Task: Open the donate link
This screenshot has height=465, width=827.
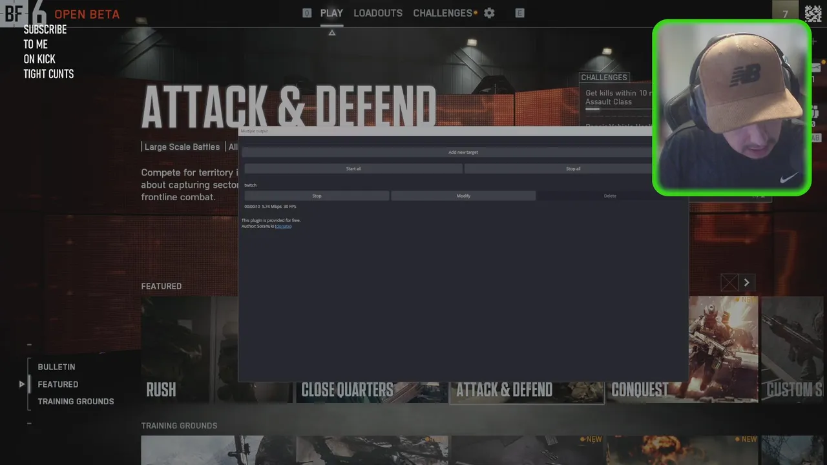Action: (283, 226)
